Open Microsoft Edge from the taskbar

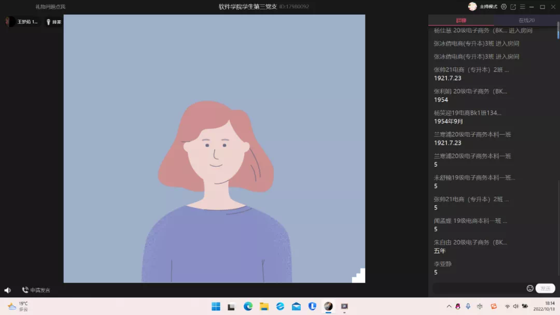248,306
